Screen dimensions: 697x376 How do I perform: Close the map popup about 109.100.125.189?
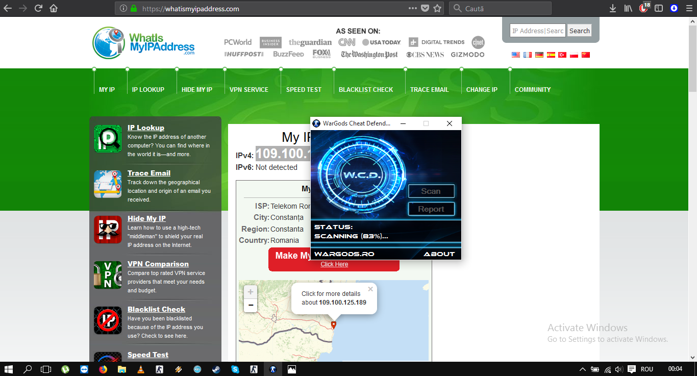coord(370,289)
